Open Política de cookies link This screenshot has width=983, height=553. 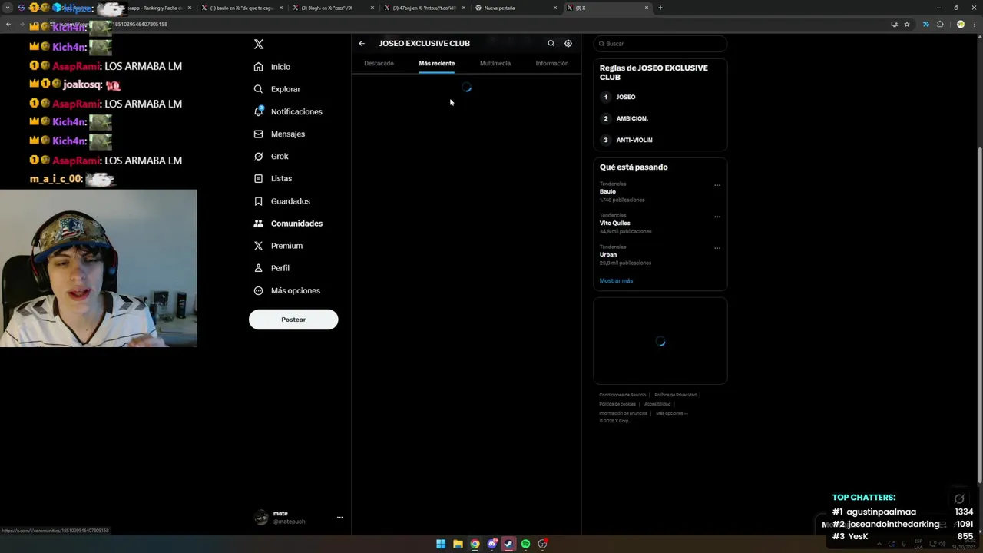click(x=617, y=404)
